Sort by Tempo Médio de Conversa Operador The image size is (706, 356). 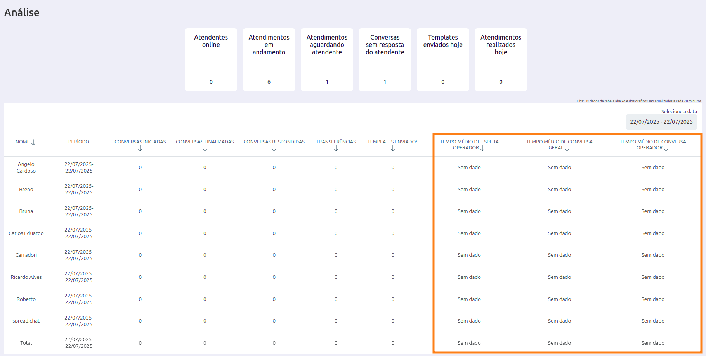[666, 148]
